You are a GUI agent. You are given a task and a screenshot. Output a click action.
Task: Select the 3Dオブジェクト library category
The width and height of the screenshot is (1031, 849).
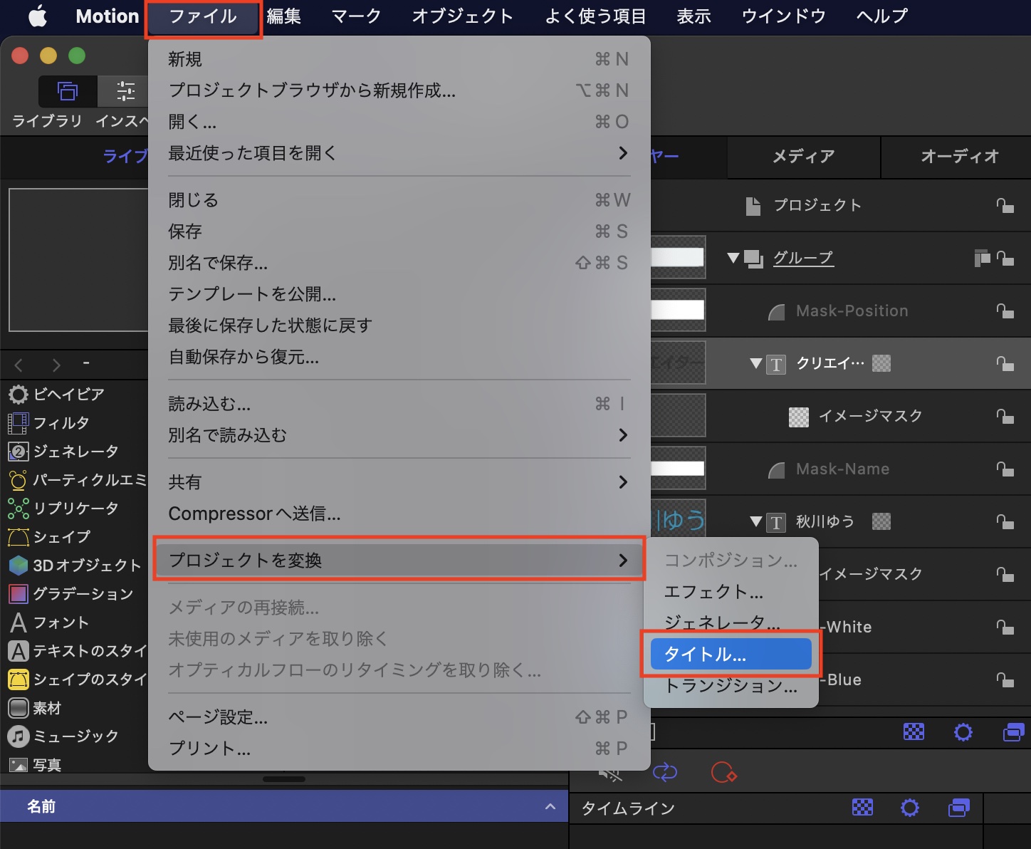74,566
